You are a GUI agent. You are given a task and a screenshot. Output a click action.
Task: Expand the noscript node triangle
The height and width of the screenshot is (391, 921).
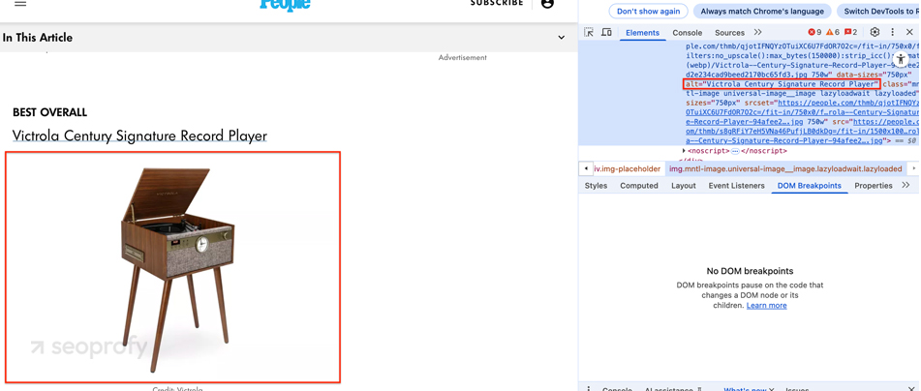(x=684, y=151)
